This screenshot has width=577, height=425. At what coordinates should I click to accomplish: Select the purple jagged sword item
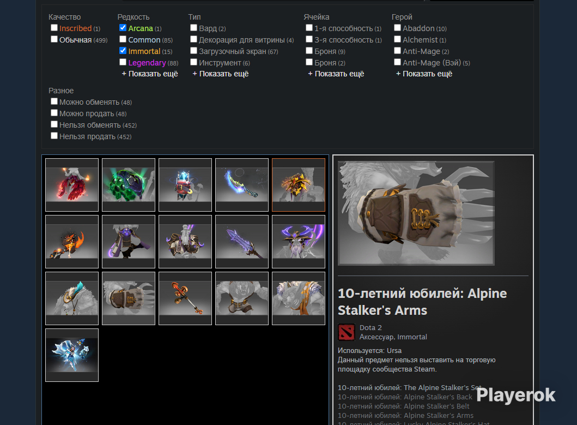(242, 242)
